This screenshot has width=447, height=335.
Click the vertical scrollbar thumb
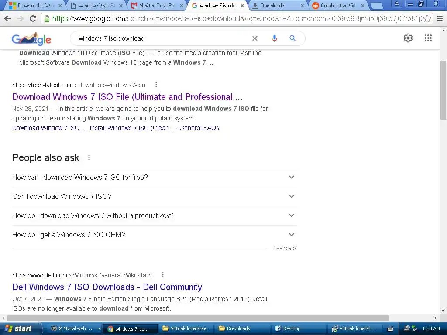click(443, 90)
